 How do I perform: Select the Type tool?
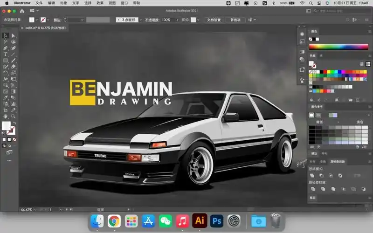(x=5, y=54)
